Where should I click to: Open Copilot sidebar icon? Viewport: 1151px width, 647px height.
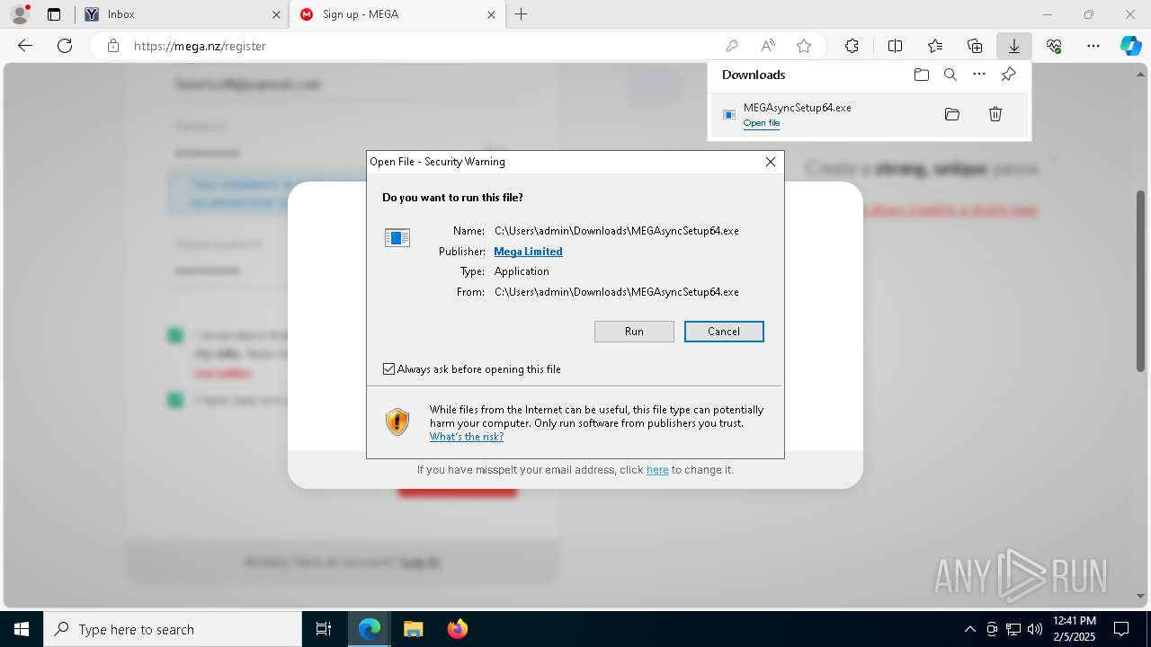[1131, 46]
